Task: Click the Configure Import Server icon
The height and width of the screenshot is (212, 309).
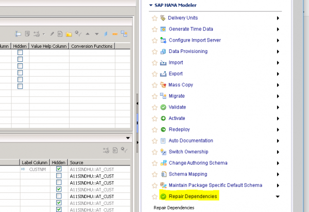Action: click(x=163, y=40)
